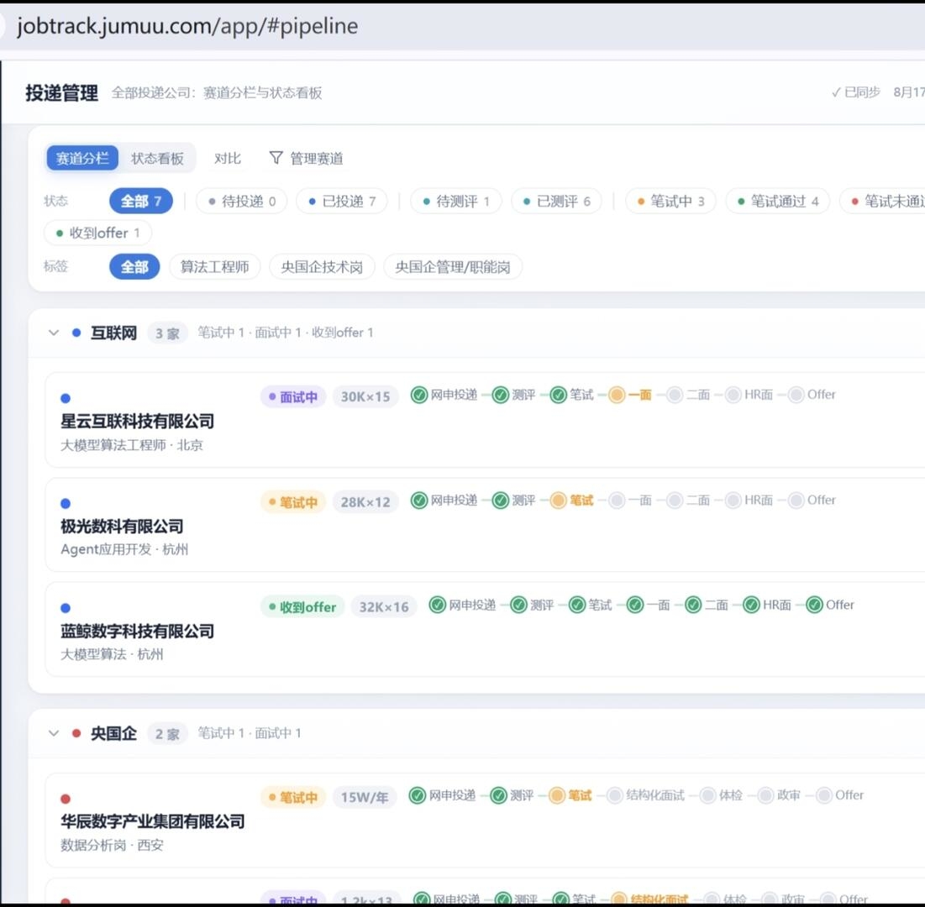925x907 pixels.
Task: Collapse the 央国企 track section
Action: pyautogui.click(x=54, y=733)
